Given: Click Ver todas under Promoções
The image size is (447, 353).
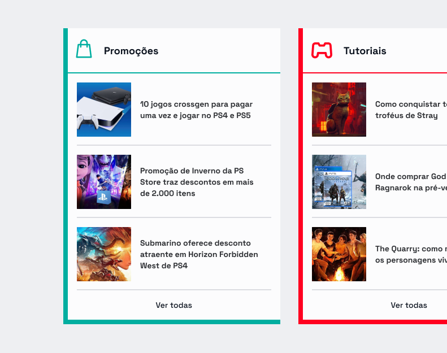Looking at the screenshot, I should pos(174,305).
